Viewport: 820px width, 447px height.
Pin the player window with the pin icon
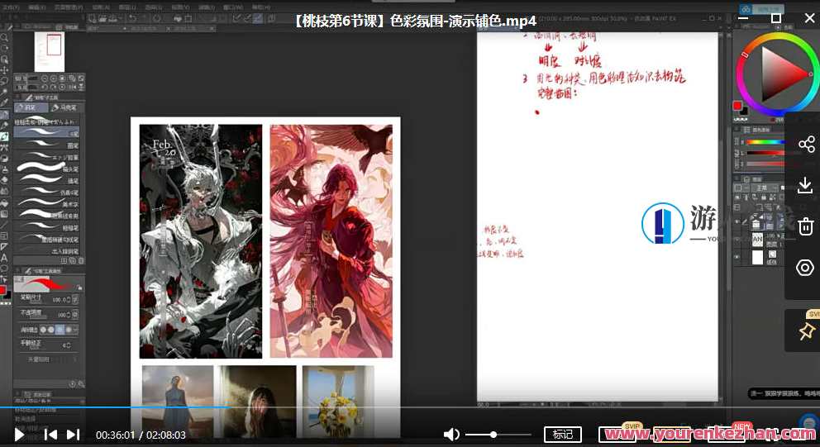coord(806,331)
